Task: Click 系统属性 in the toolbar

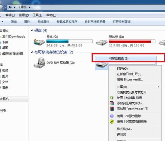Action: point(43,22)
